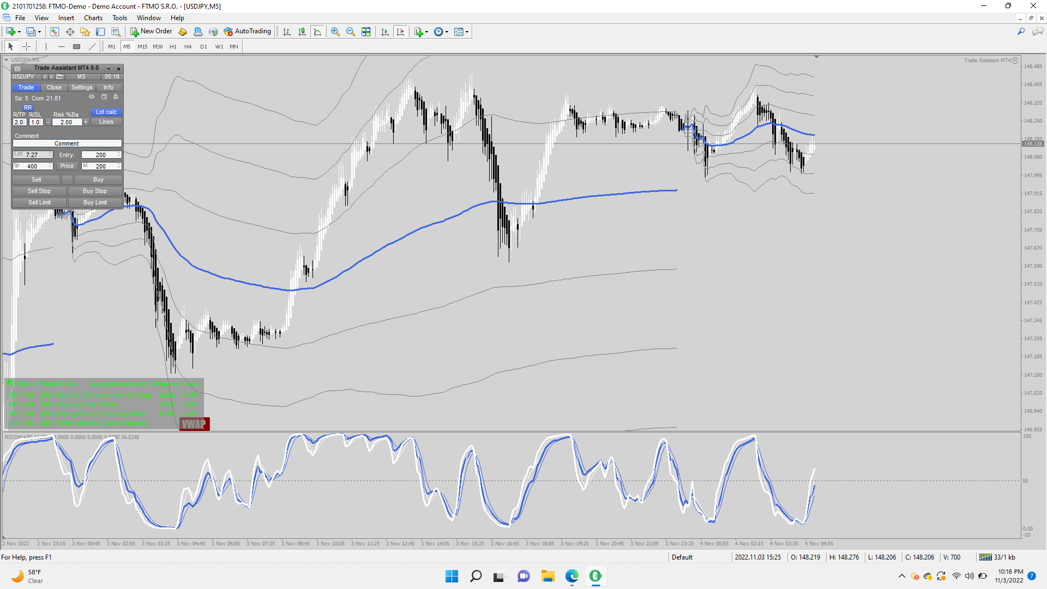This screenshot has width=1047, height=589.
Task: Switch chart to candlesticks icon
Action: click(302, 32)
